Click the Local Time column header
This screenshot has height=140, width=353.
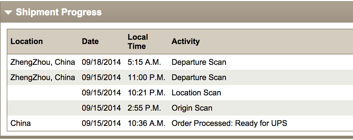[x=137, y=42]
